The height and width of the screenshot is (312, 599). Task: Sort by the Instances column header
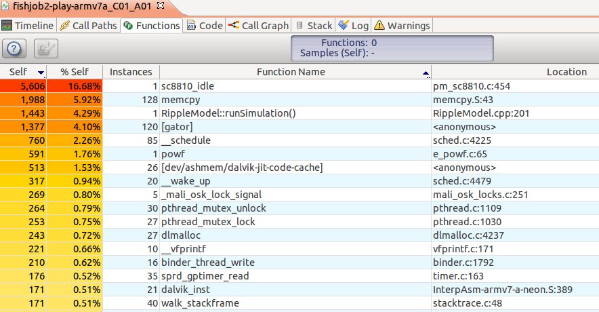tap(131, 72)
